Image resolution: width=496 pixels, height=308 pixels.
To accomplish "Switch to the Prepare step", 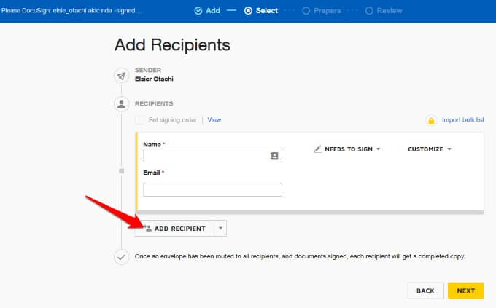I will click(322, 11).
